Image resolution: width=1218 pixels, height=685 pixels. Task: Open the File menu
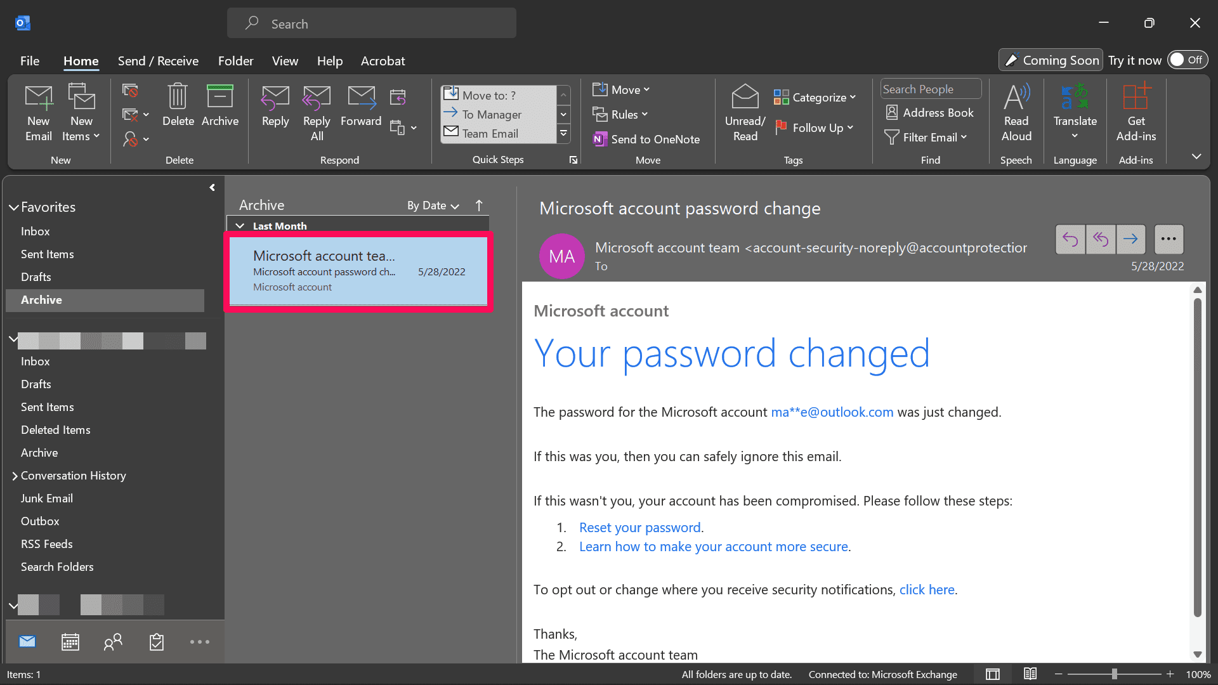(30, 61)
